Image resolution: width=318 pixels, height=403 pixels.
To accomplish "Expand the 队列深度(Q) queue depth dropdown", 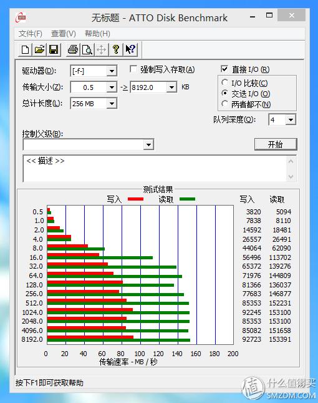I will coord(291,119).
